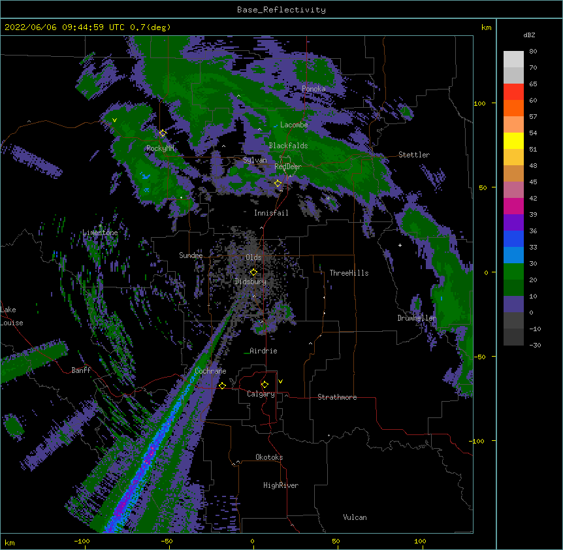The width and height of the screenshot is (563, 550).
Task: Click the km unit label at bottom left
Action: click(x=10, y=542)
